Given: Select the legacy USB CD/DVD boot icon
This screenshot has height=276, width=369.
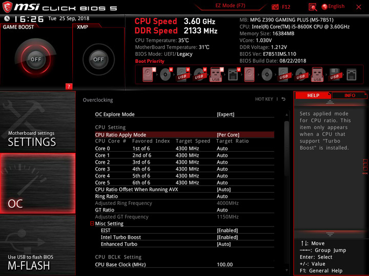Looking at the screenshot, I should [x=300, y=75].
